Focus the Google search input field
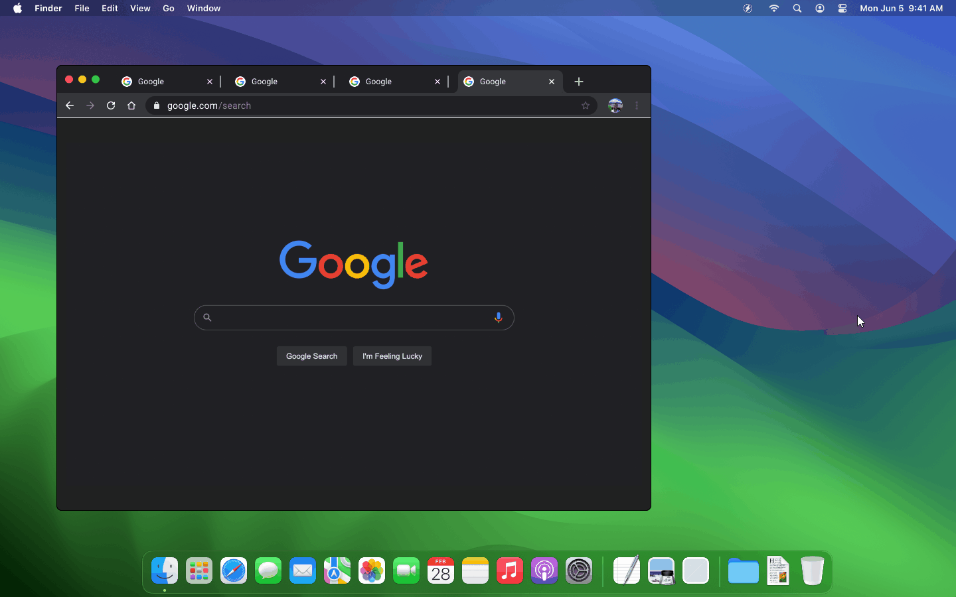The height and width of the screenshot is (597, 956). click(x=354, y=318)
